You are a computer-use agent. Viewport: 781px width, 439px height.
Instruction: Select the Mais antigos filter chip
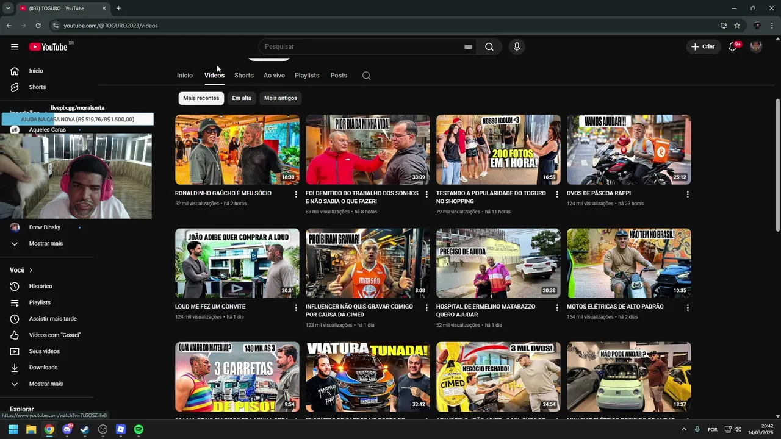[281, 98]
